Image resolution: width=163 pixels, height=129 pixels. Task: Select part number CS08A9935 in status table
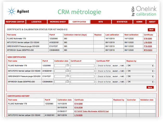point(54,50)
